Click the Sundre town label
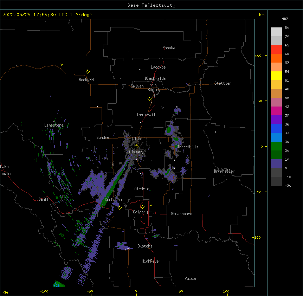303x296 pixels. tap(103, 137)
